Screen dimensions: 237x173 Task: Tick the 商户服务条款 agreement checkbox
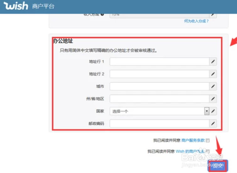(208, 140)
